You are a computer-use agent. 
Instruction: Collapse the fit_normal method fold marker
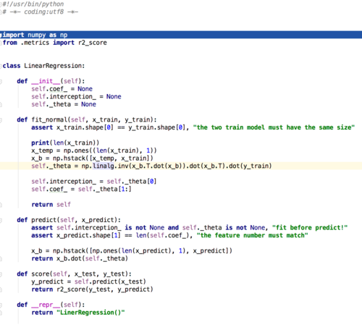click(x=1, y=120)
